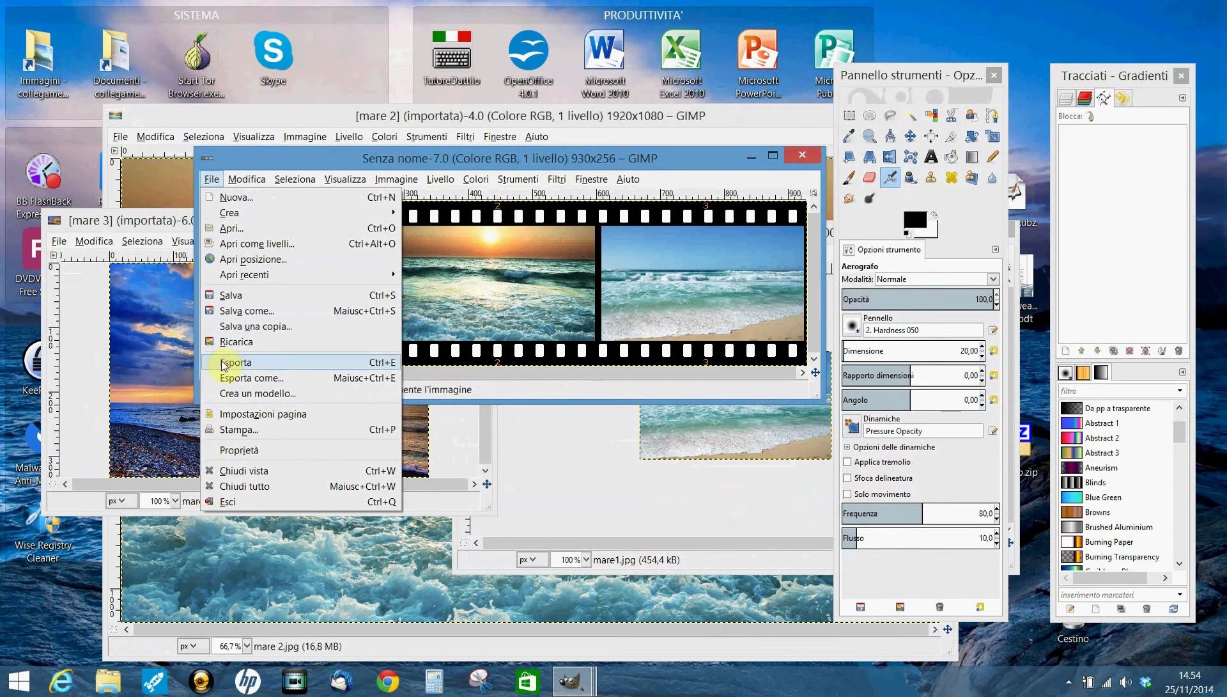Tick the Solo movimento checkbox

point(847,494)
